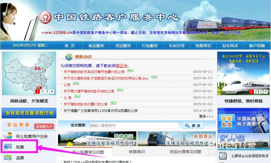Switch to the 货运办理常见问题 tab
This screenshot has width=271, height=163.
[x=185, y=152]
